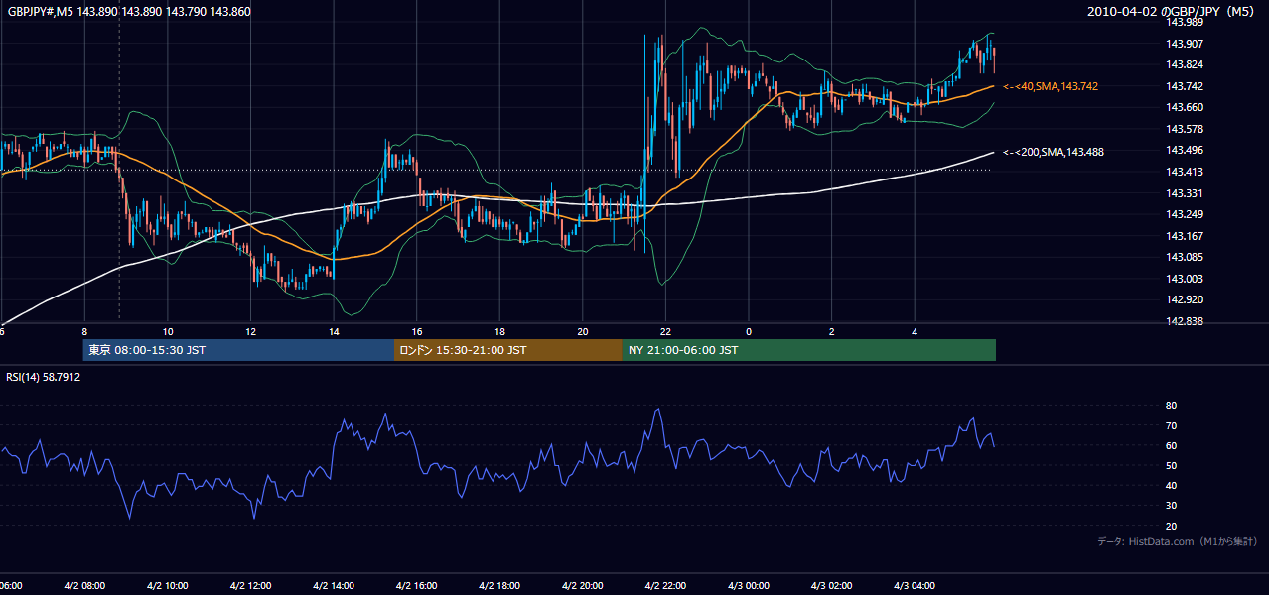1269x595 pixels.
Task: Click price axis value 143.249
Action: coord(1185,214)
